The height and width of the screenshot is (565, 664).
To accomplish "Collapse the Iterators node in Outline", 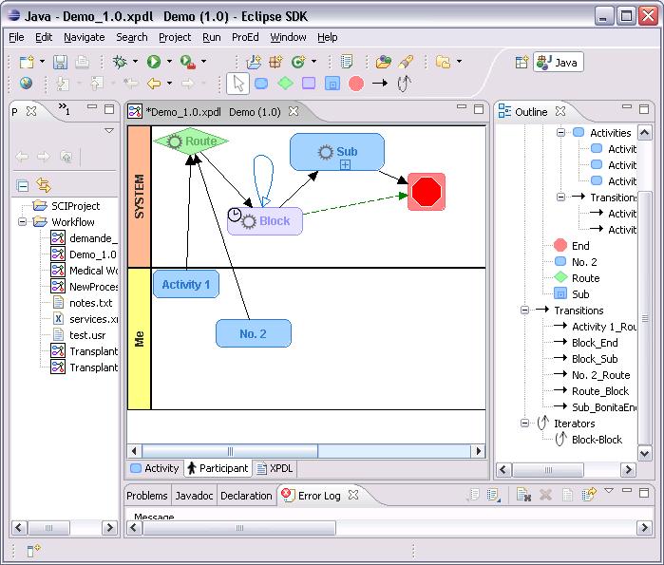I will 523,424.
